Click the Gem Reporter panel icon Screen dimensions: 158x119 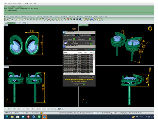click(64, 32)
